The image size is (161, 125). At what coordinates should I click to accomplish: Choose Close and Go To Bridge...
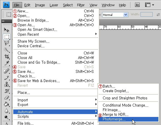click(56, 62)
